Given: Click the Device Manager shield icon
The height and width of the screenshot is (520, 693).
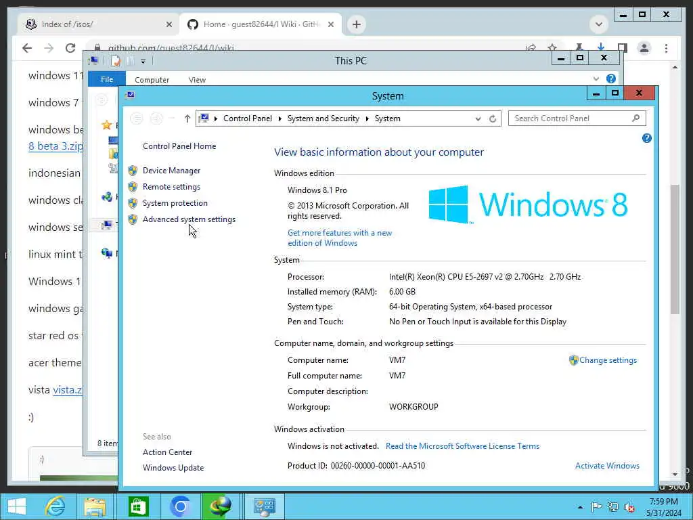Looking at the screenshot, I should click(133, 171).
